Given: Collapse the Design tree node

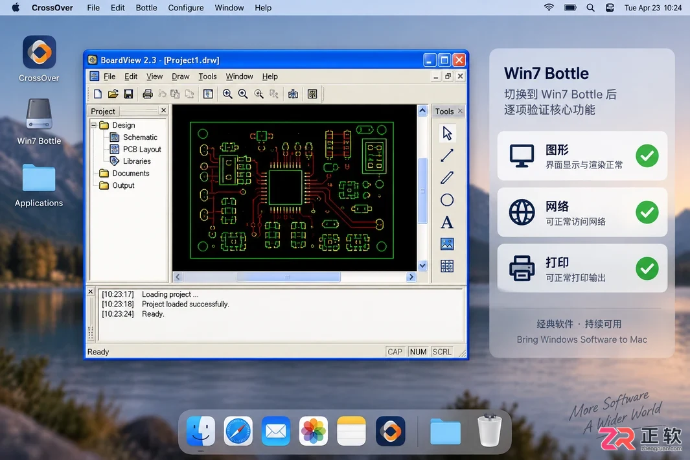Looking at the screenshot, I should [94, 126].
